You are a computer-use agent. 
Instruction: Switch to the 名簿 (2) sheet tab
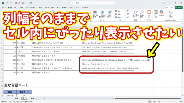(24, 98)
